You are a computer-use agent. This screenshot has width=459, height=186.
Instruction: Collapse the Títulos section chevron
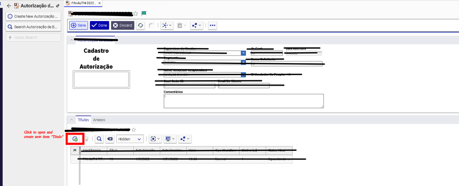71,120
